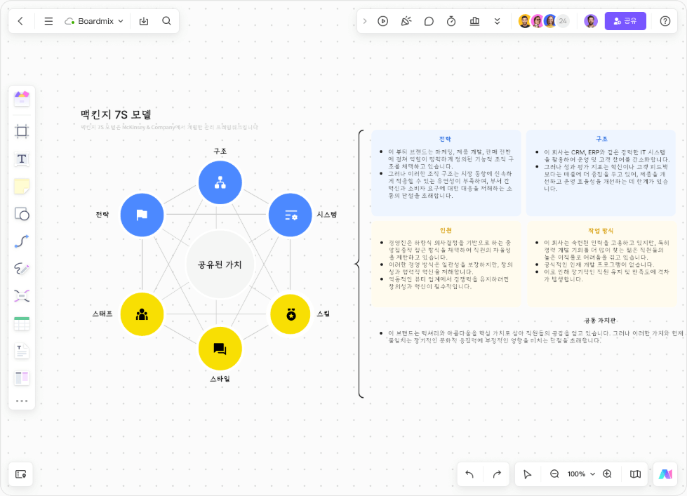
Task: Select the sticky note tool
Action: point(22,187)
